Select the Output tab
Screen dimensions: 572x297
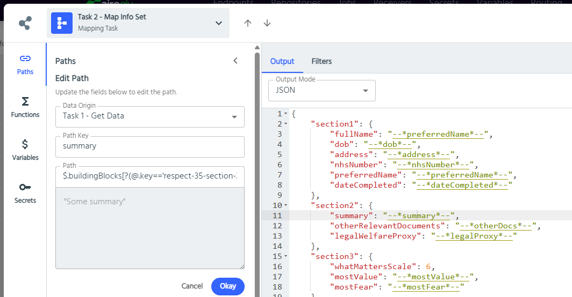point(282,61)
